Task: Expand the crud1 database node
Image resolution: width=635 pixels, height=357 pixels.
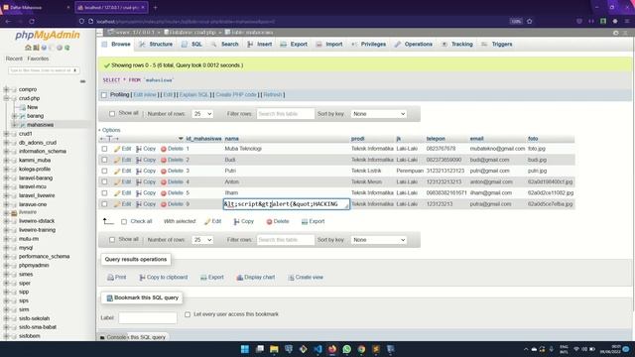Action: (x=6, y=134)
